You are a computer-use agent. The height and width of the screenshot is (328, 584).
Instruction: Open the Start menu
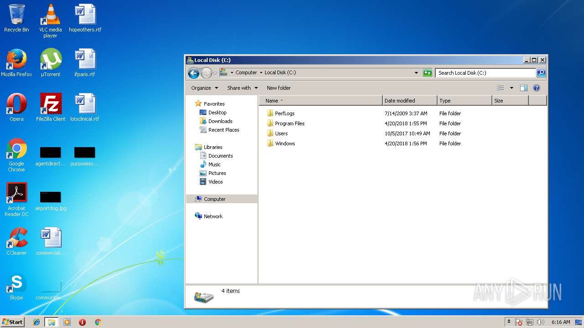[12, 322]
